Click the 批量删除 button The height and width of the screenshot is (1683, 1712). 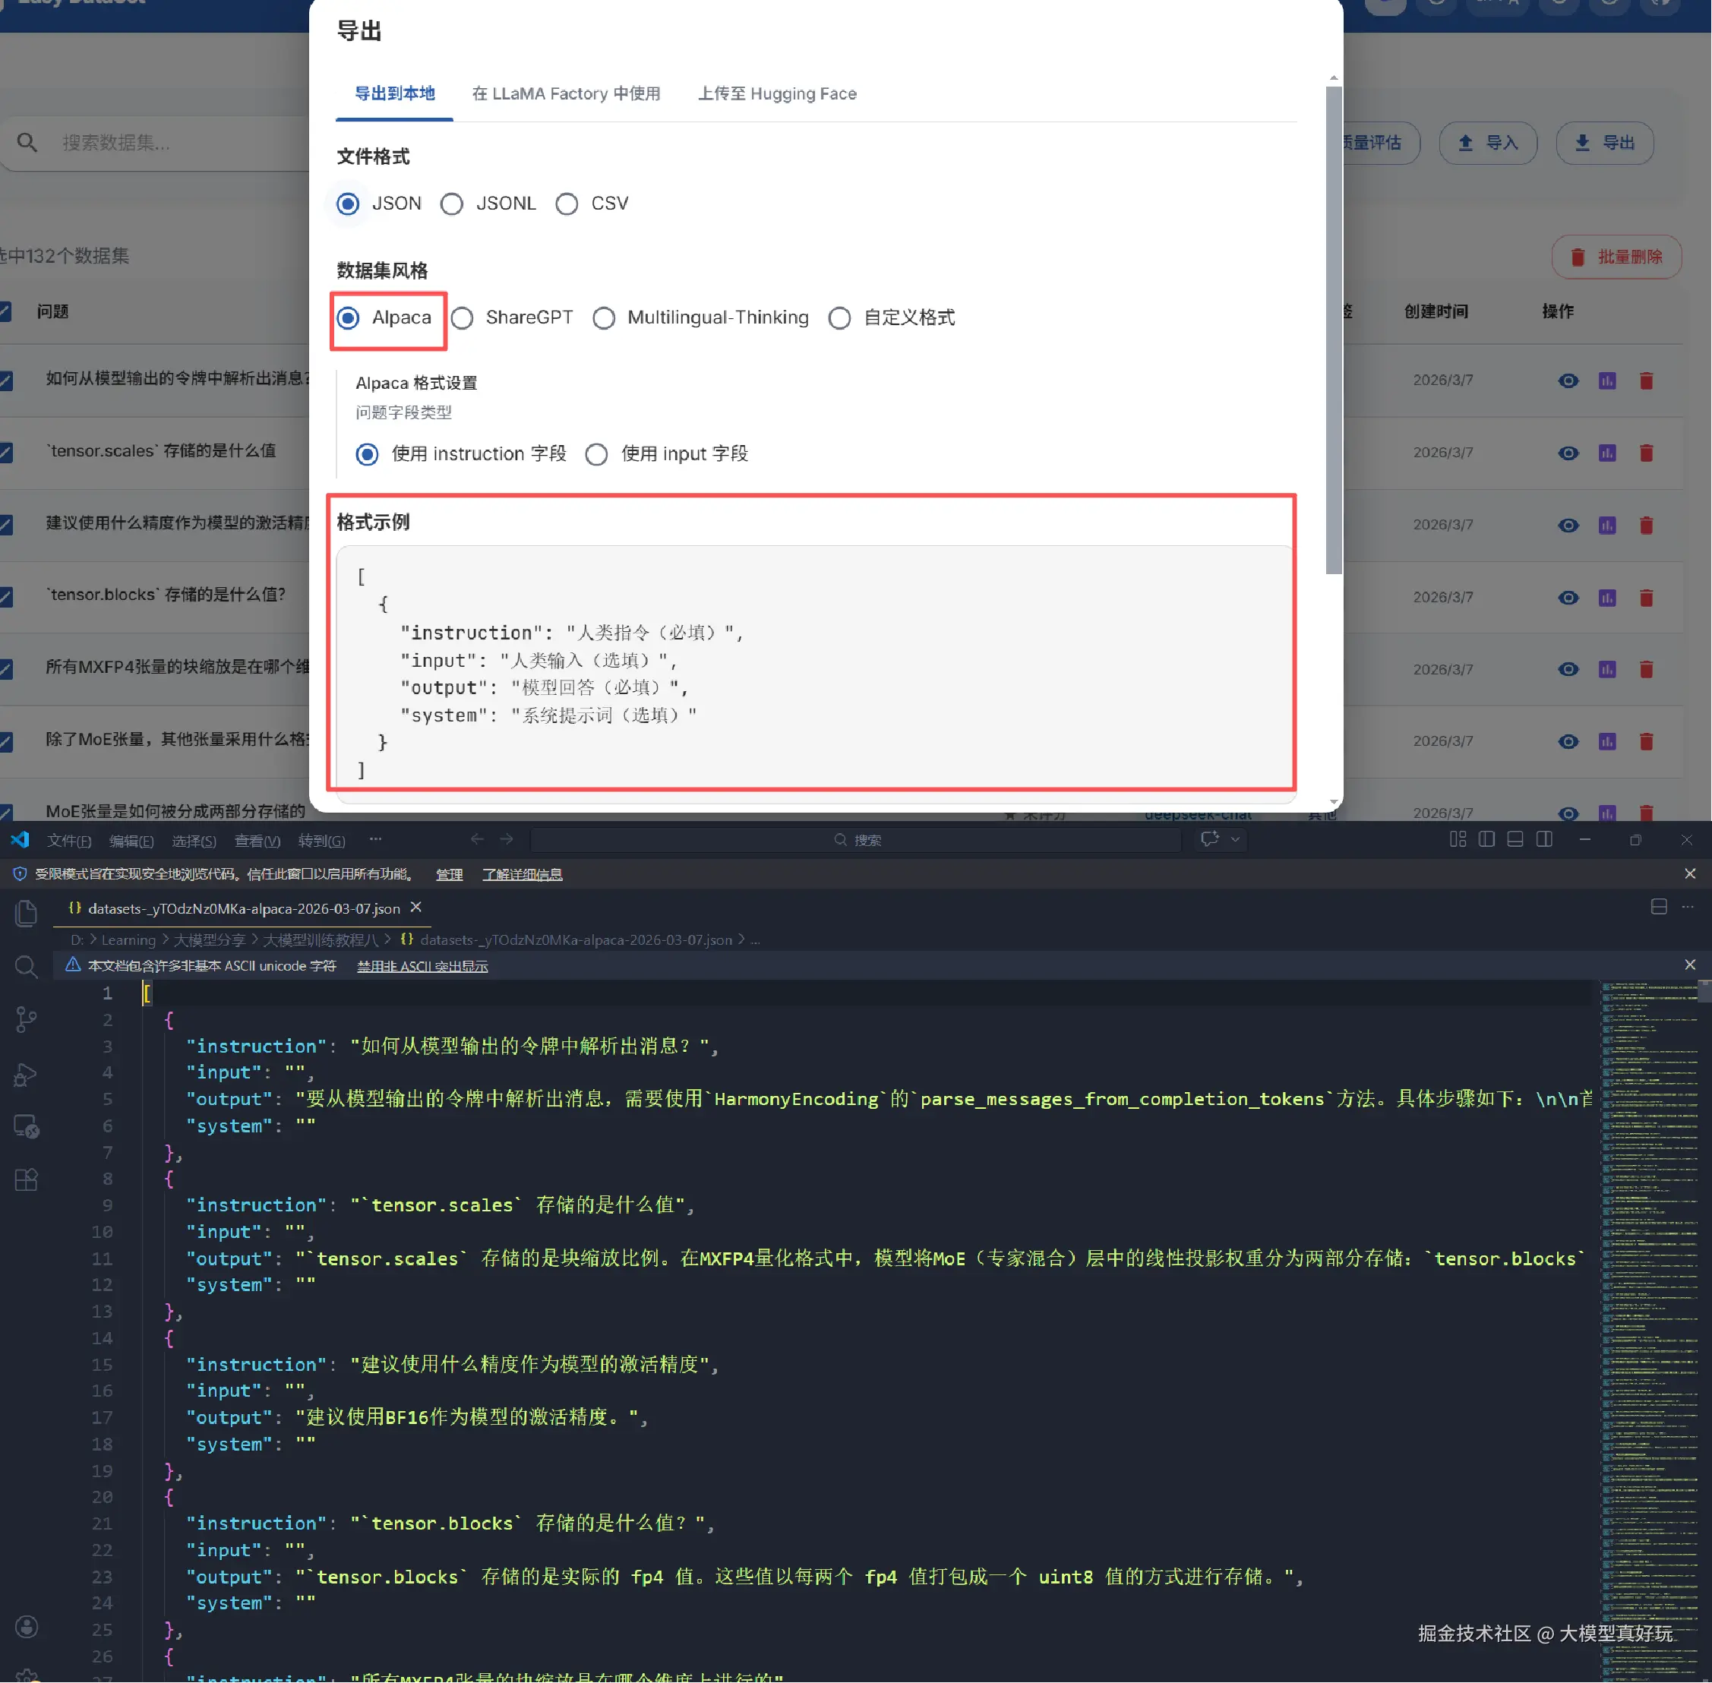click(x=1616, y=257)
